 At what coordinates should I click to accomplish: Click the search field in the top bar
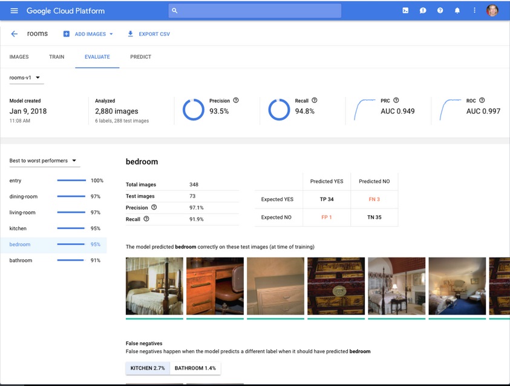(x=255, y=11)
